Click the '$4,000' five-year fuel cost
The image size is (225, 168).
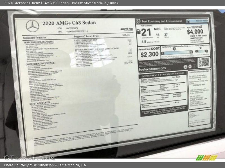point(195,32)
